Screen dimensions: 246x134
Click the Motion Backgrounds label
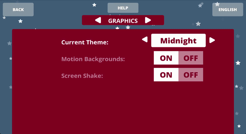[93, 59]
